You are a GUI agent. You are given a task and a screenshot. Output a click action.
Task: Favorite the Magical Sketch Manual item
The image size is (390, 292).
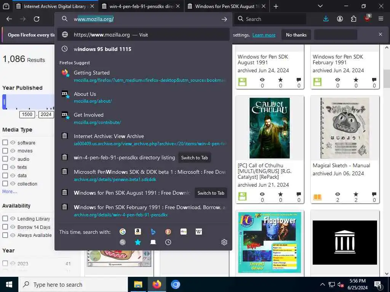pos(356,194)
